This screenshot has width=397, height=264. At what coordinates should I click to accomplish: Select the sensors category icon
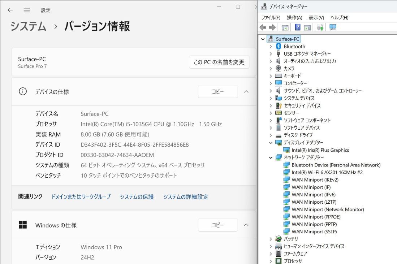point(279,113)
